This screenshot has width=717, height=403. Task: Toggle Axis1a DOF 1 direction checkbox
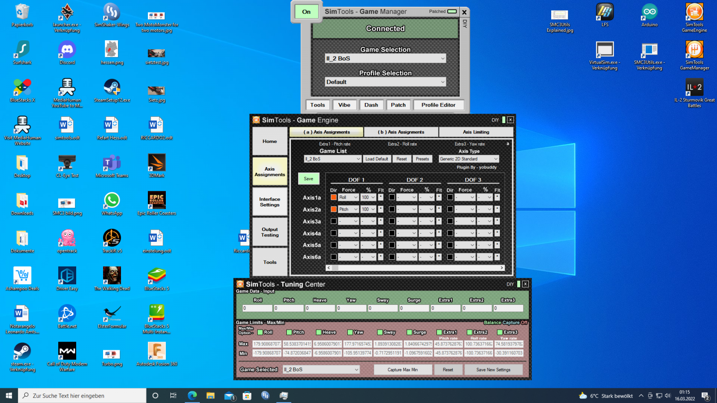pos(333,197)
